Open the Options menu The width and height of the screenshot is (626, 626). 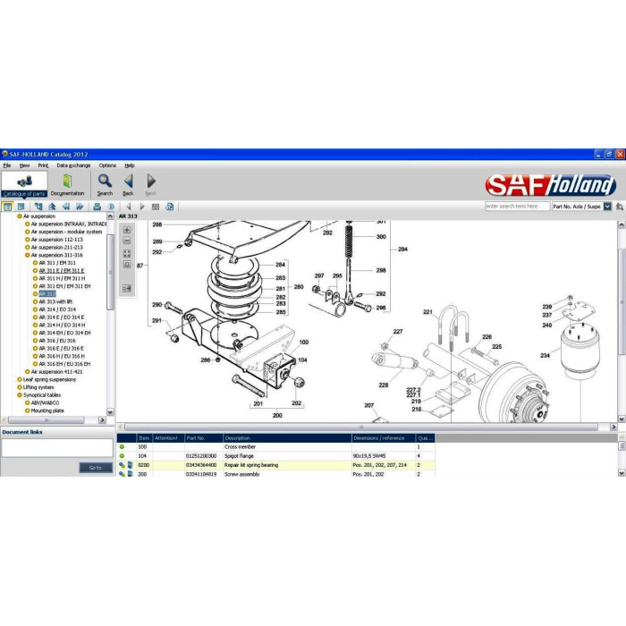tap(107, 165)
